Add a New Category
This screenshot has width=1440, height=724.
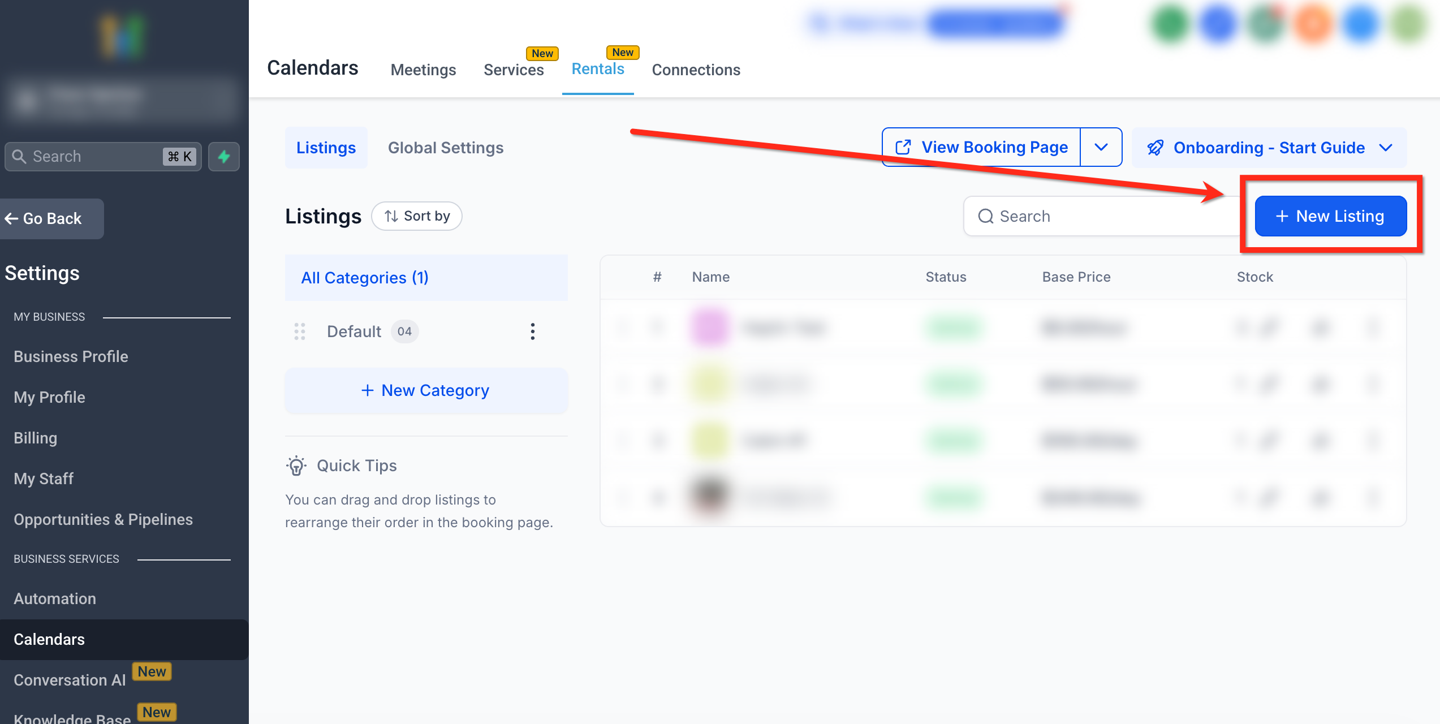[x=426, y=390]
